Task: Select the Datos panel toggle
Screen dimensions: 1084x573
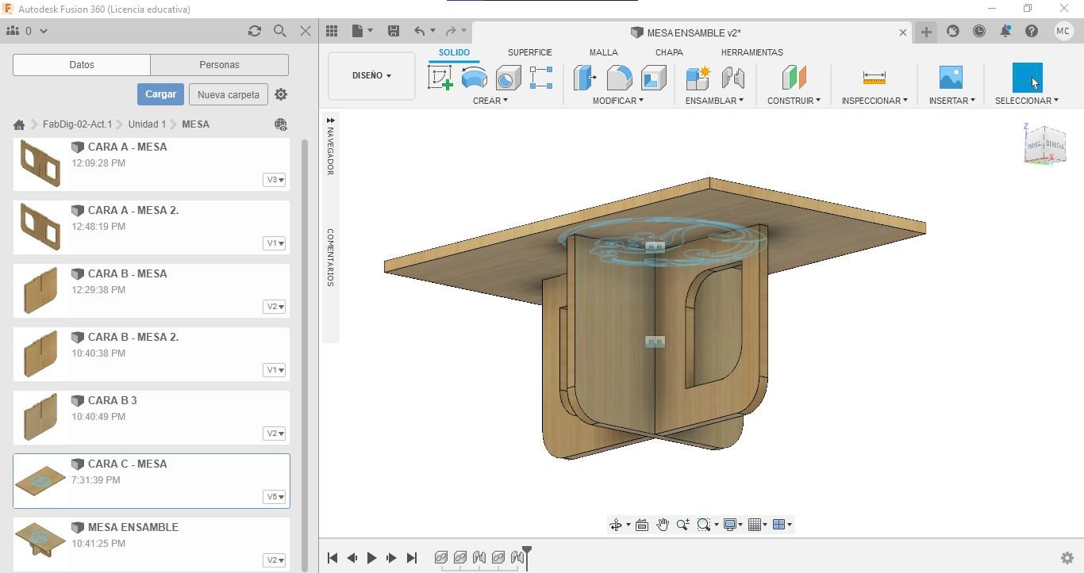Action: coord(82,65)
